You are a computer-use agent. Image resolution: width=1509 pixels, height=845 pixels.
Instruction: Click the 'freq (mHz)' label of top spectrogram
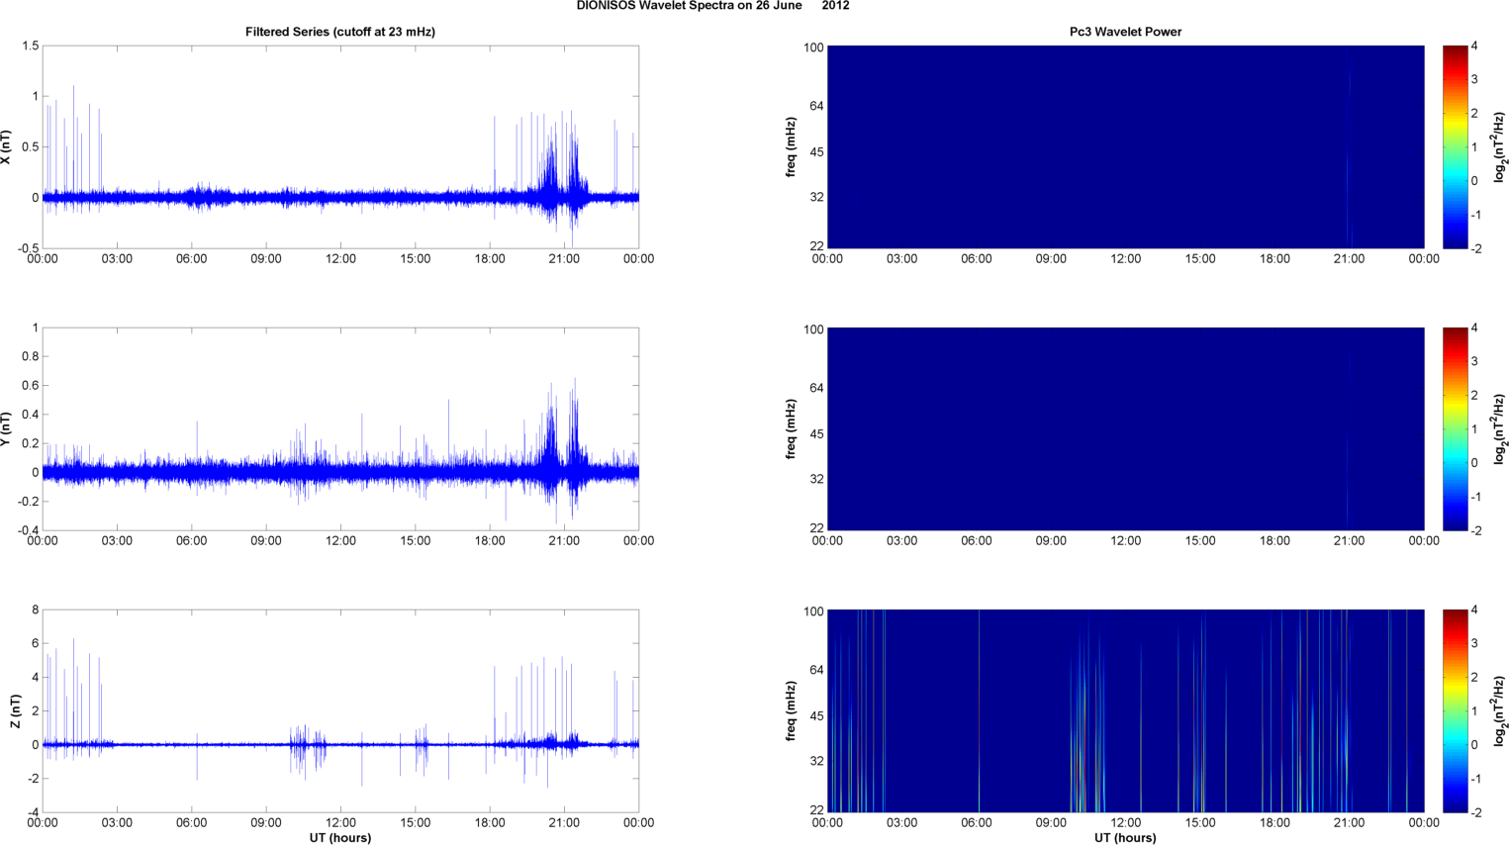click(x=792, y=146)
